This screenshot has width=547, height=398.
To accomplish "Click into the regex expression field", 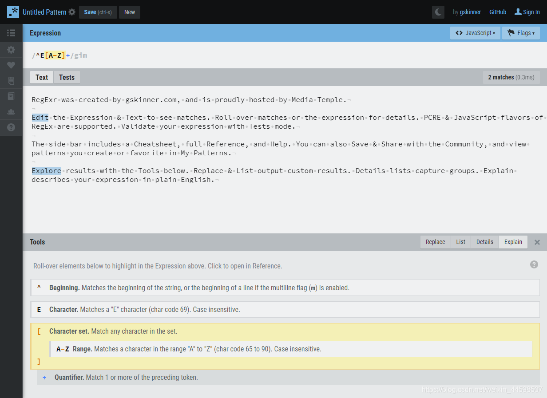I will click(x=285, y=55).
